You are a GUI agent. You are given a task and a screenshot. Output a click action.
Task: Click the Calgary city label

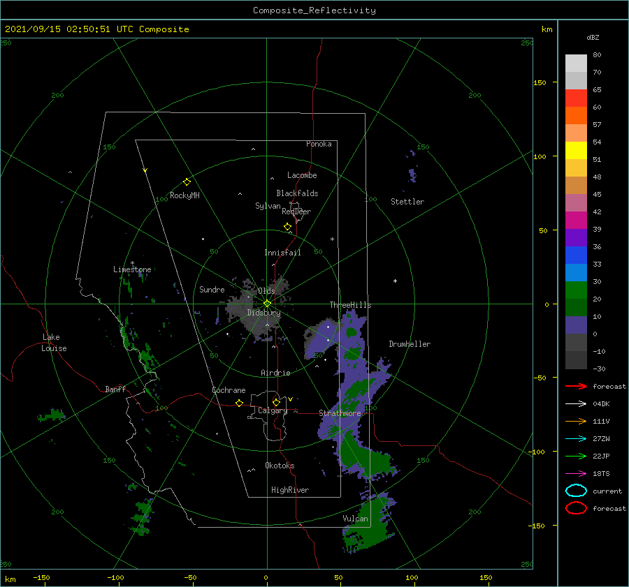273,410
